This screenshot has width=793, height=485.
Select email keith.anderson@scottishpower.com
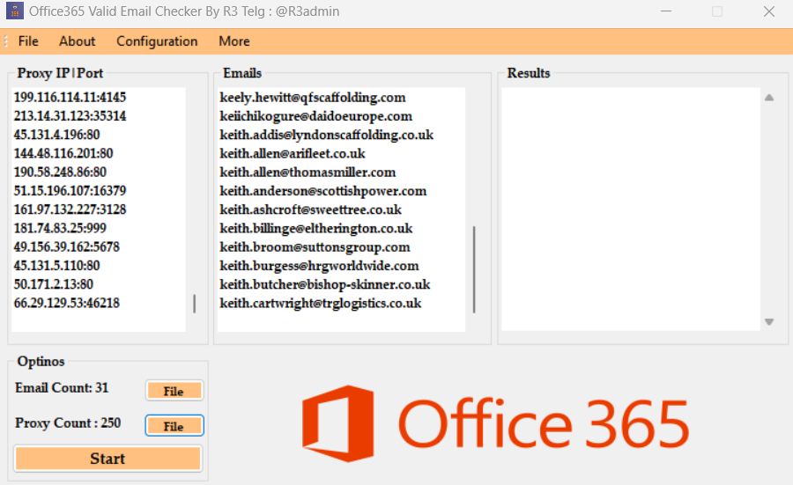click(x=322, y=190)
